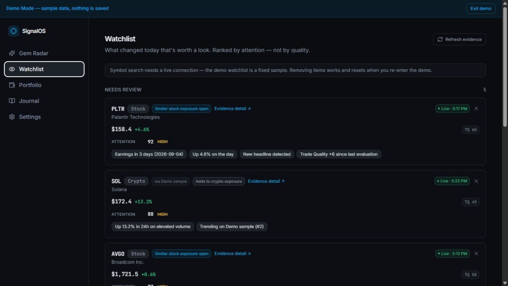Click the Refresh evidence button
This screenshot has height=286, width=508.
coord(459,39)
